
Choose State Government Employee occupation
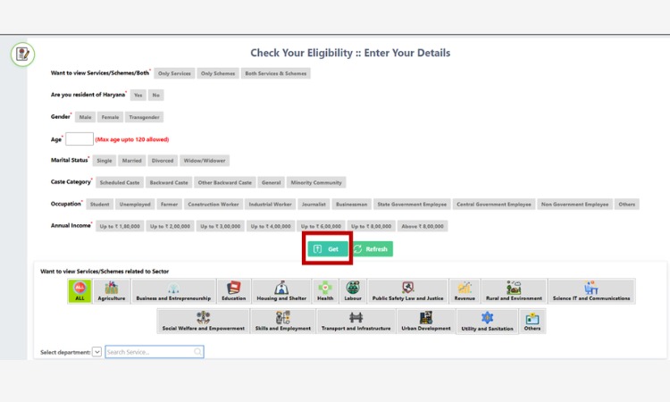click(412, 205)
